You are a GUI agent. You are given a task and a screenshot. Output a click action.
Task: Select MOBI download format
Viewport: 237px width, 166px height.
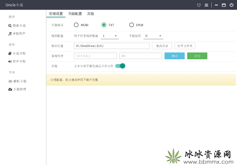click(81, 25)
